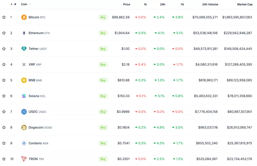Click the Bitcoin coin logo icon
The height and width of the screenshot is (166, 257).
tap(24, 17)
